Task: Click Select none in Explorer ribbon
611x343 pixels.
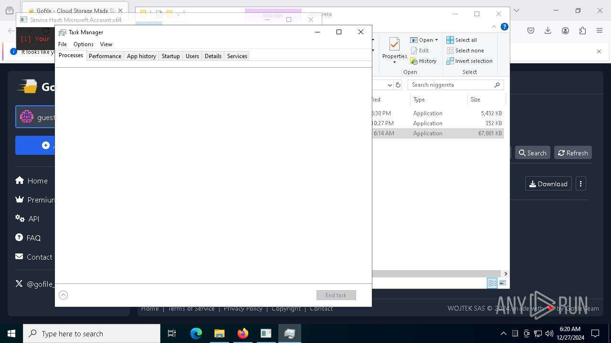Action: 465,50
